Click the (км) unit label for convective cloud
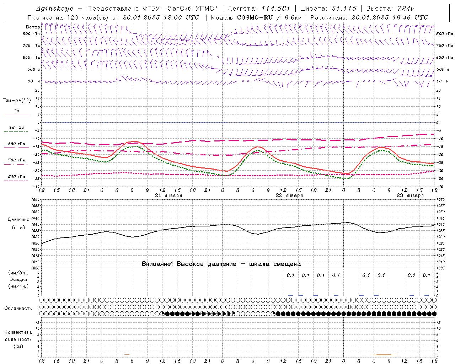 click(x=18, y=346)
